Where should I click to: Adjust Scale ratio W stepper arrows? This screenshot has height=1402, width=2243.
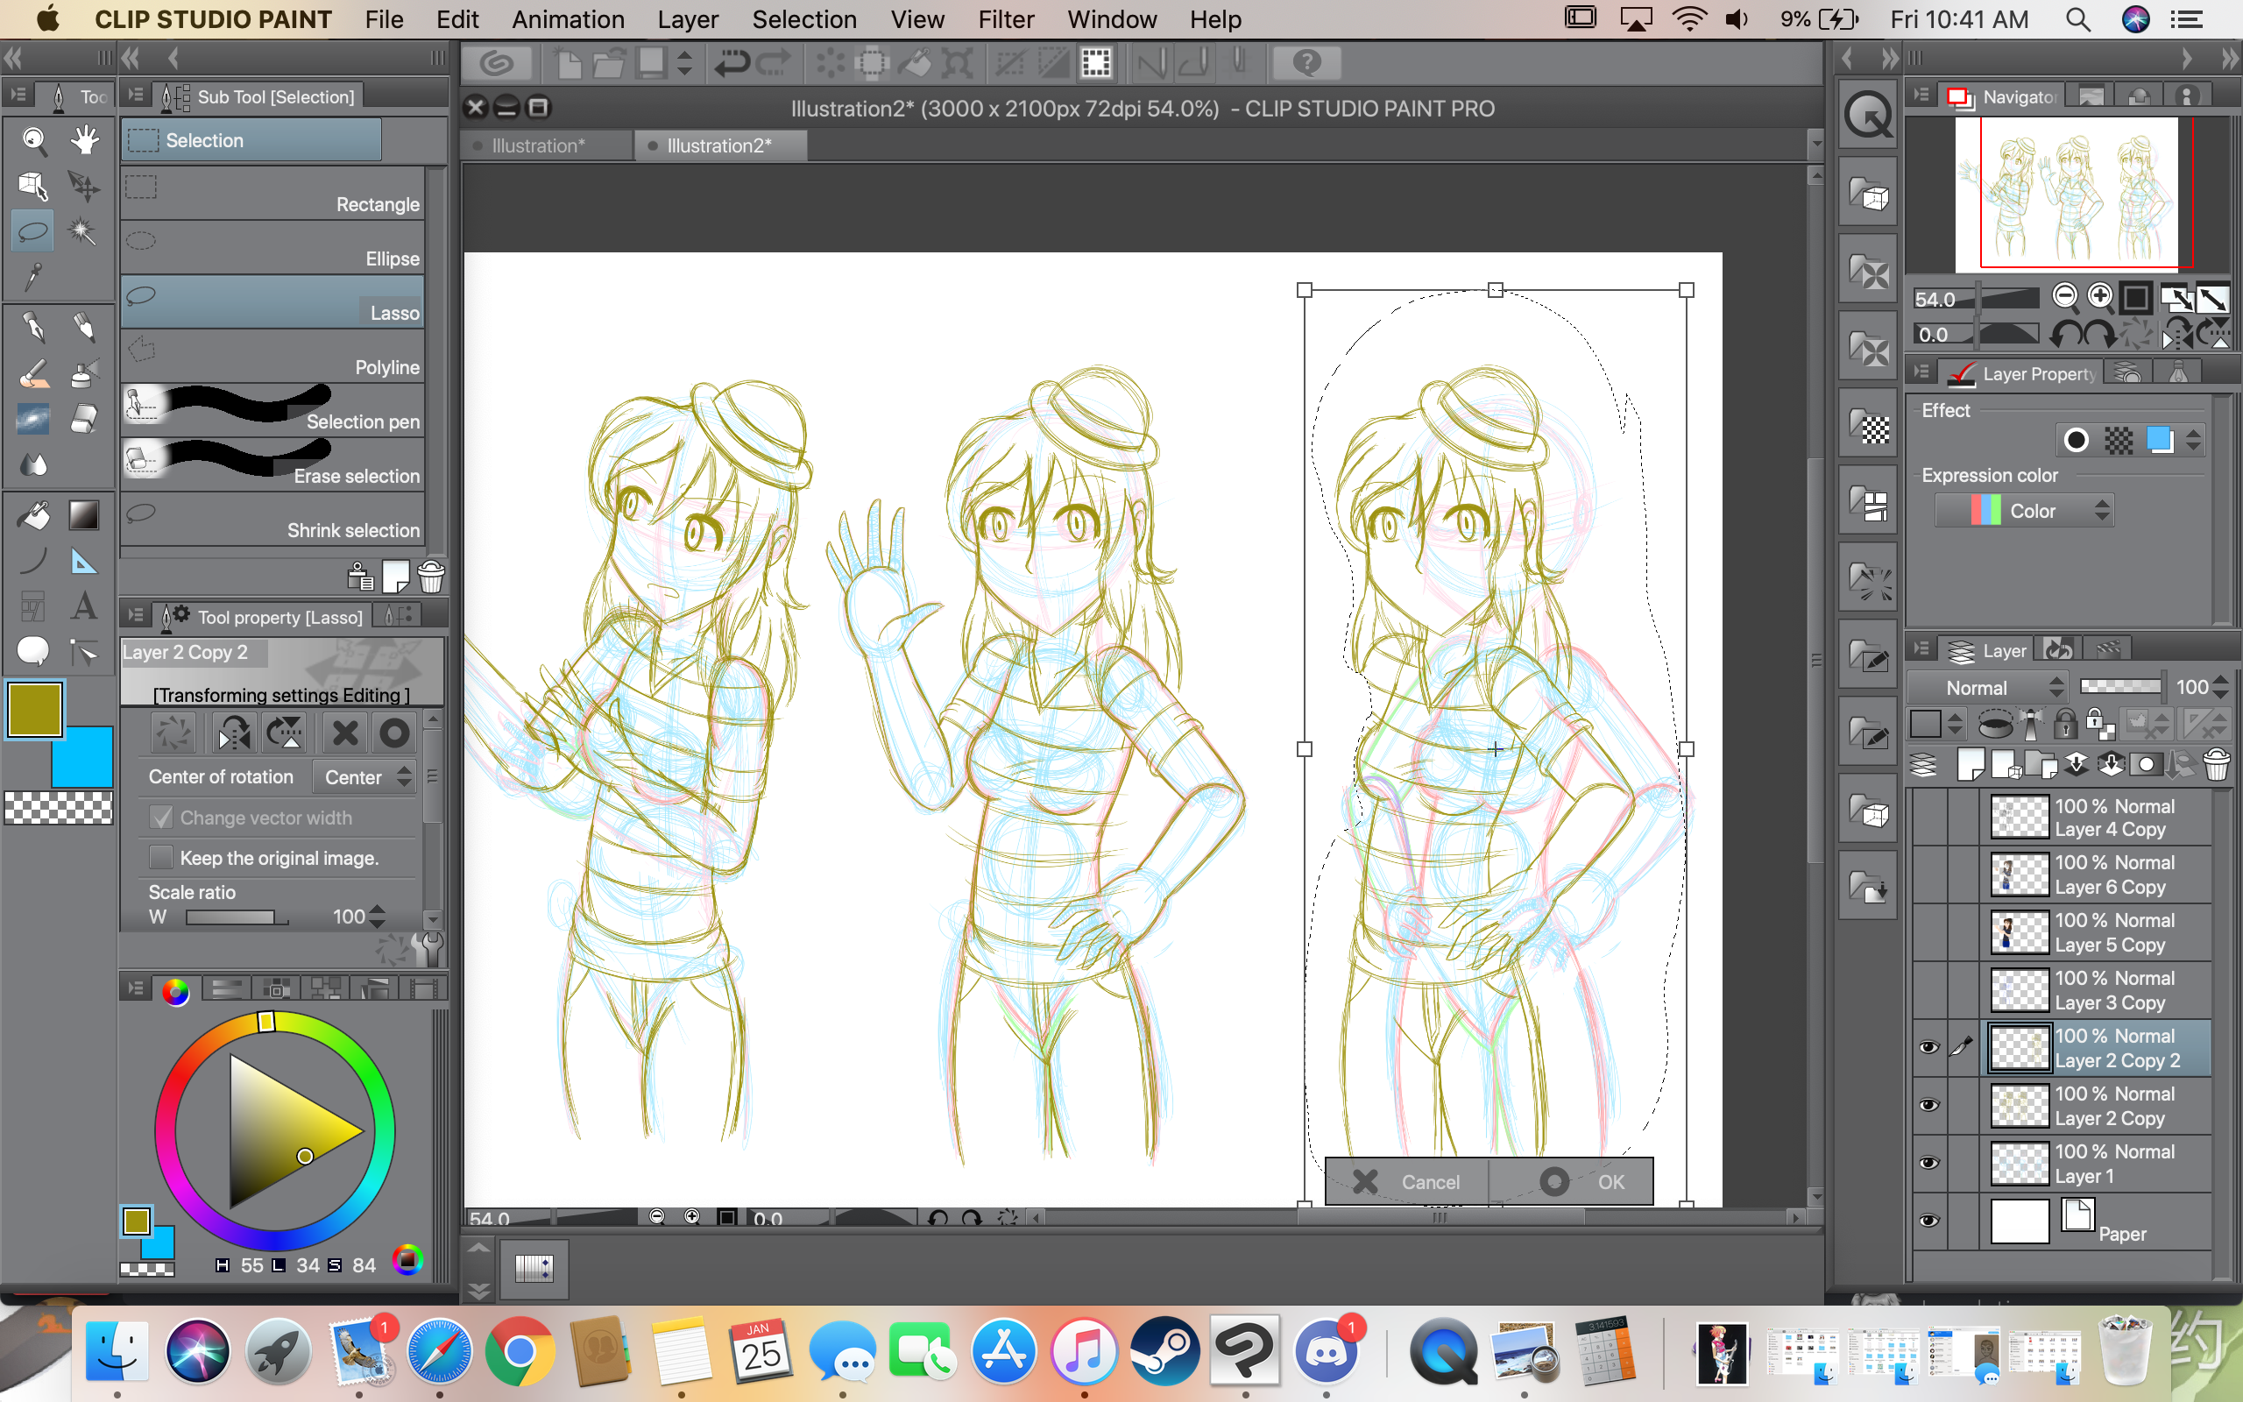pyautogui.click(x=378, y=917)
